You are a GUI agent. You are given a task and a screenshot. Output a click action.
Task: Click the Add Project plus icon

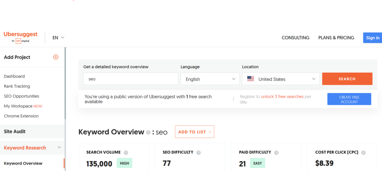[x=56, y=57]
